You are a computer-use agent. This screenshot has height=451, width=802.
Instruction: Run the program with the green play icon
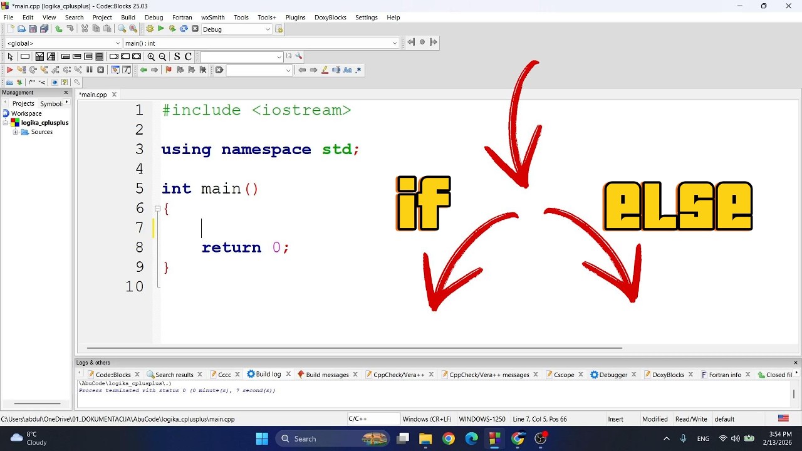coord(161,29)
